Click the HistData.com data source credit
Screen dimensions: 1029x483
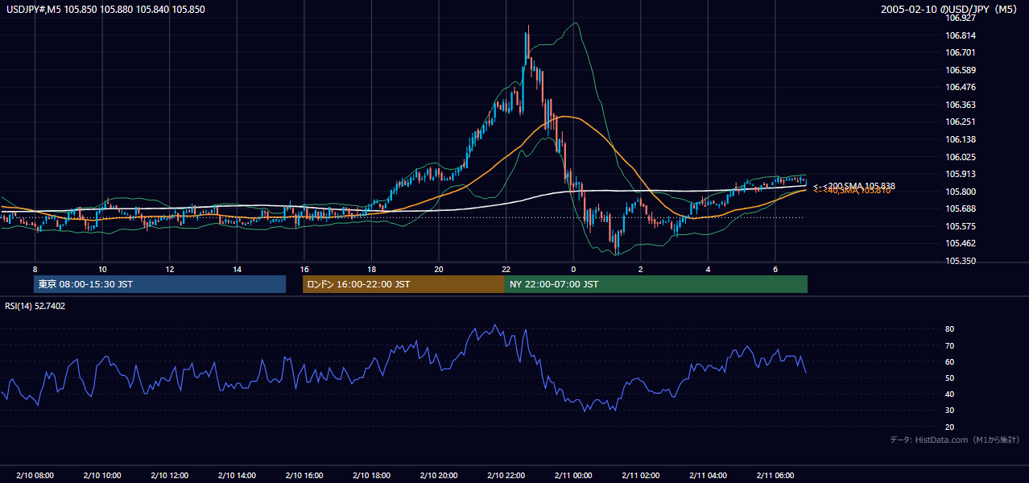click(955, 440)
